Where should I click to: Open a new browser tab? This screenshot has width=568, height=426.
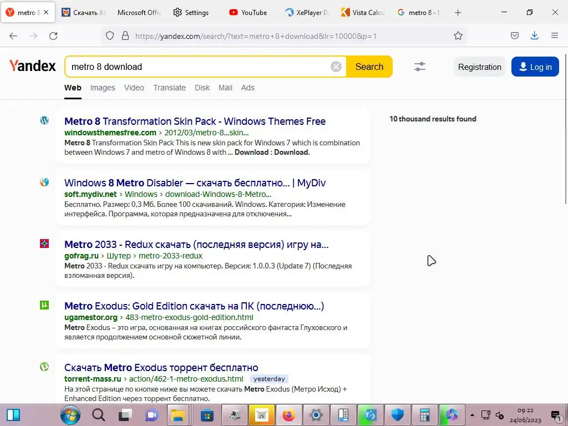click(458, 13)
